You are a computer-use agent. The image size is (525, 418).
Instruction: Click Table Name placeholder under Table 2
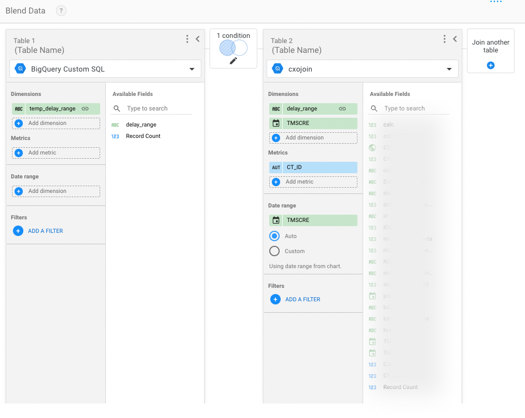(x=296, y=50)
